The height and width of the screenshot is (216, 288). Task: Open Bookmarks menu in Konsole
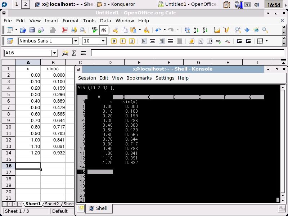pos(139,78)
